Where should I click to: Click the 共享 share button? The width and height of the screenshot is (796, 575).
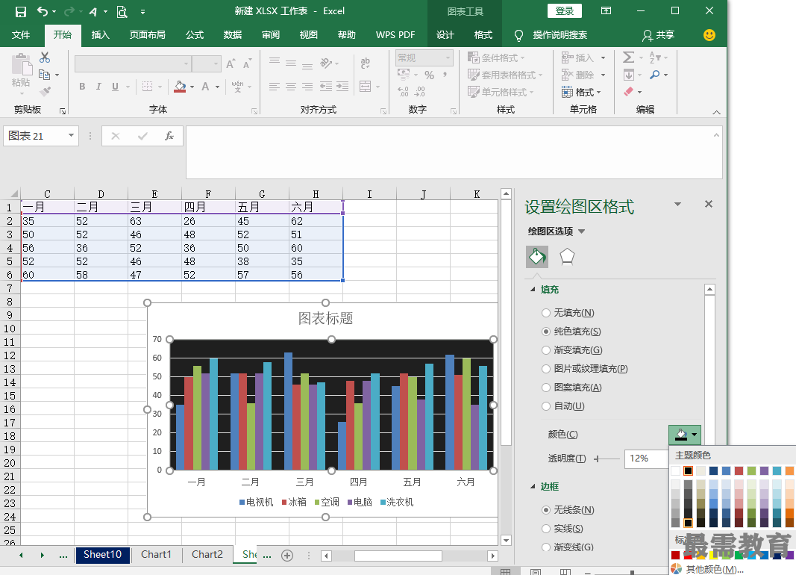(659, 35)
